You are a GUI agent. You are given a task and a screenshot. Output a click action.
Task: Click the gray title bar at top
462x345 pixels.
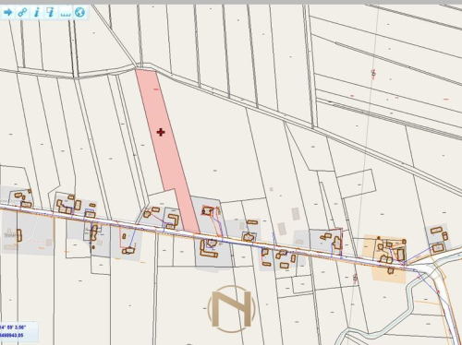click(231, 2)
